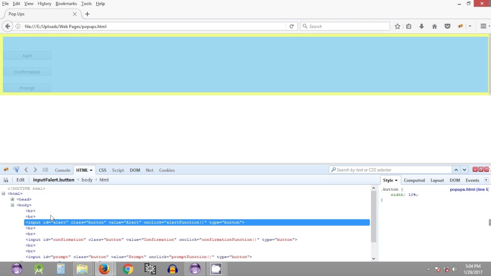Minimize the Firebug panel
This screenshot has height=276, width=491.
(475, 169)
